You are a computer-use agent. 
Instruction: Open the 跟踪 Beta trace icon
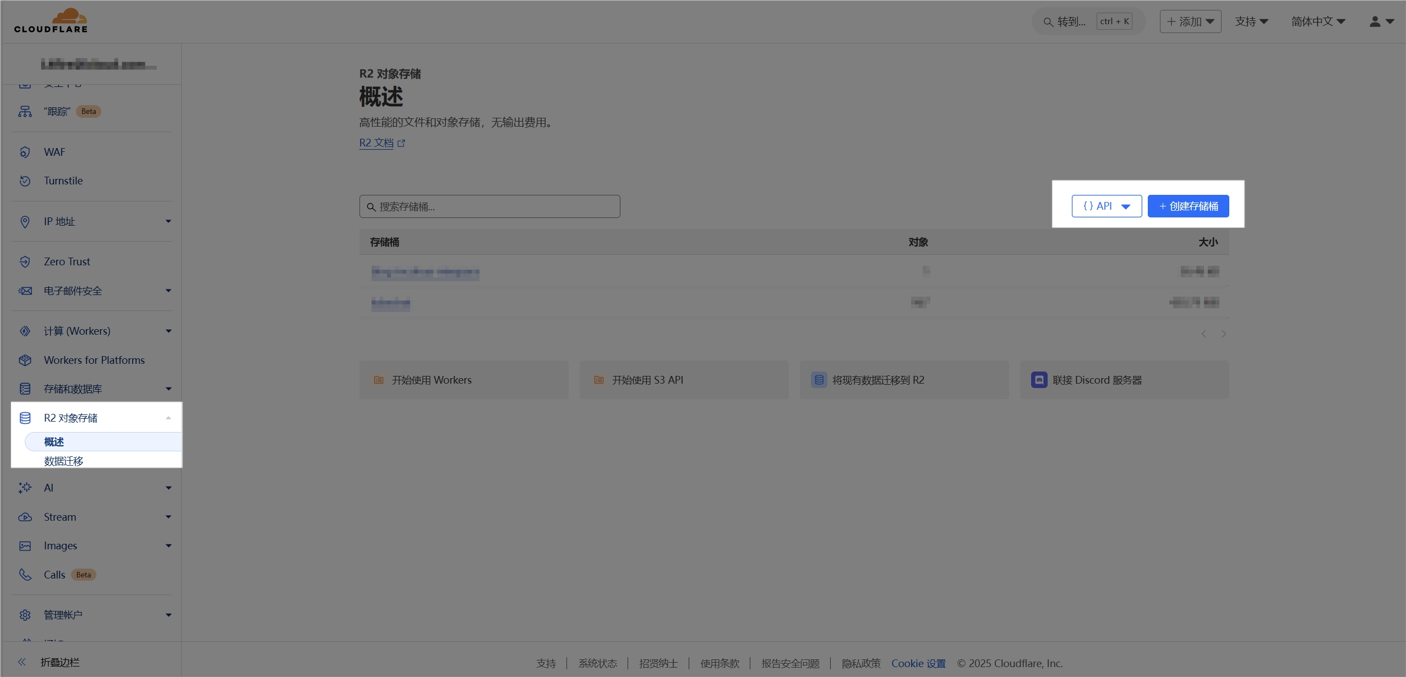[25, 112]
